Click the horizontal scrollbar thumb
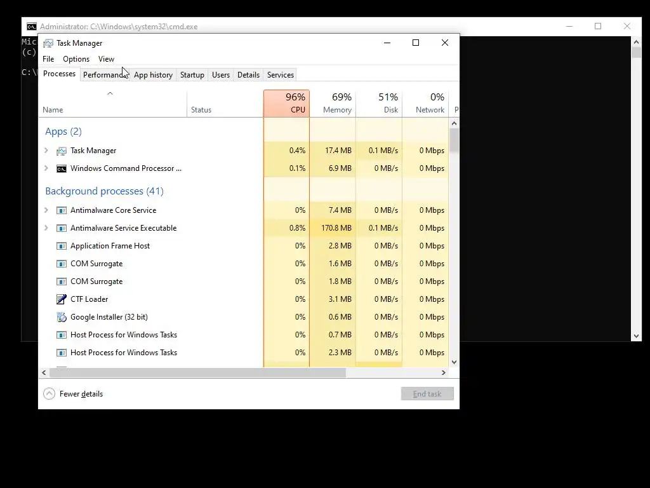Viewport: 650px width, 488px height. (197, 372)
